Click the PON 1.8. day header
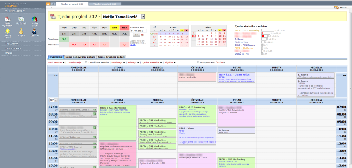Viewport: 352px width, 168px height. [64, 31]
